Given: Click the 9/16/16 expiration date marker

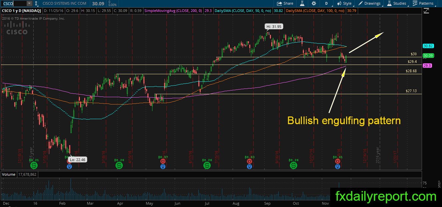Looking at the screenshot, I should click(x=276, y=158).
